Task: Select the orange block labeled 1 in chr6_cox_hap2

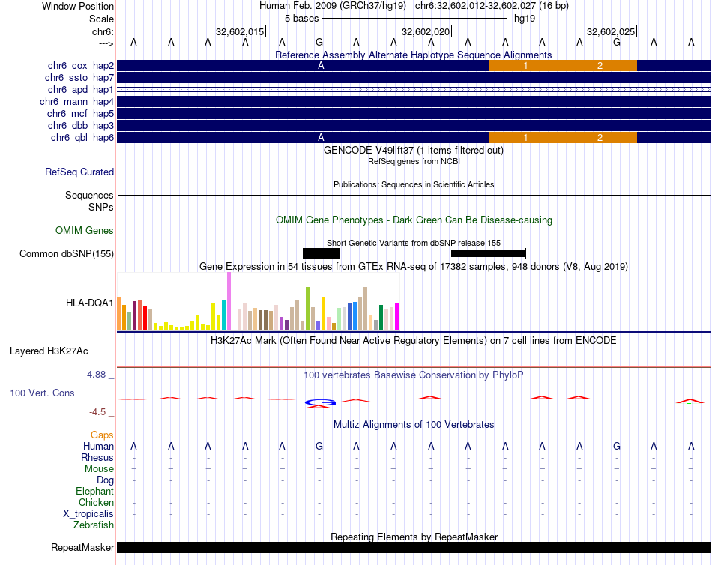Action: 525,66
